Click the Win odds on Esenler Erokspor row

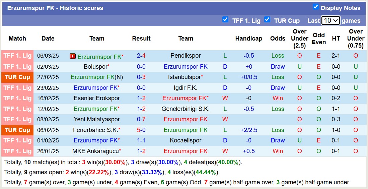(278, 98)
